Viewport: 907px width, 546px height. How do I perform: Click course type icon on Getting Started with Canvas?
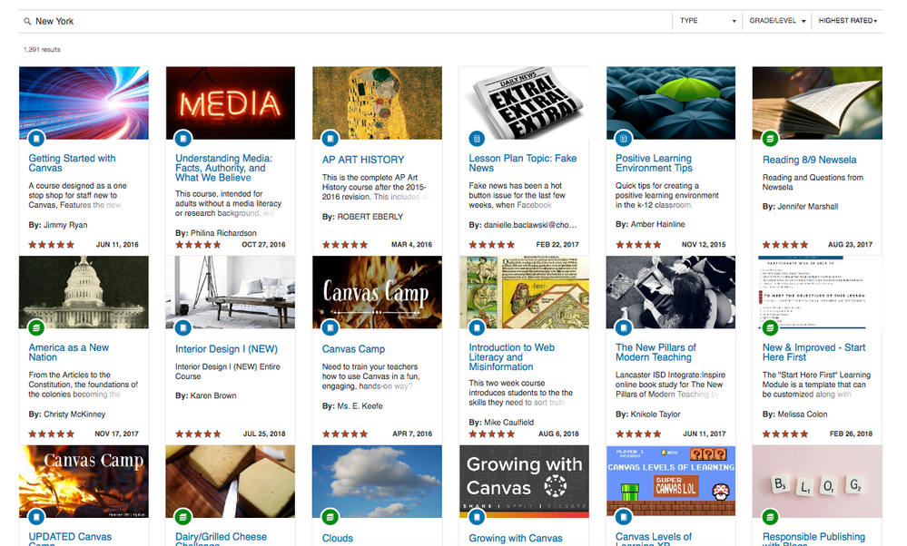coord(36,139)
